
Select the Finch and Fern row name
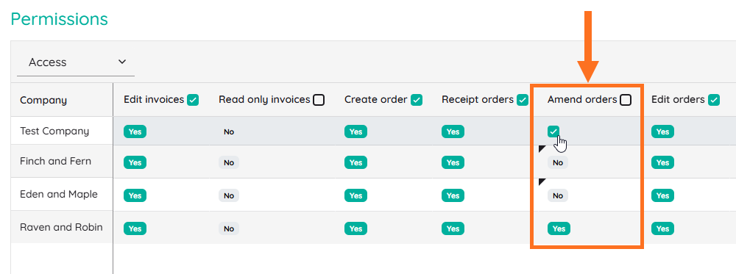click(x=55, y=161)
